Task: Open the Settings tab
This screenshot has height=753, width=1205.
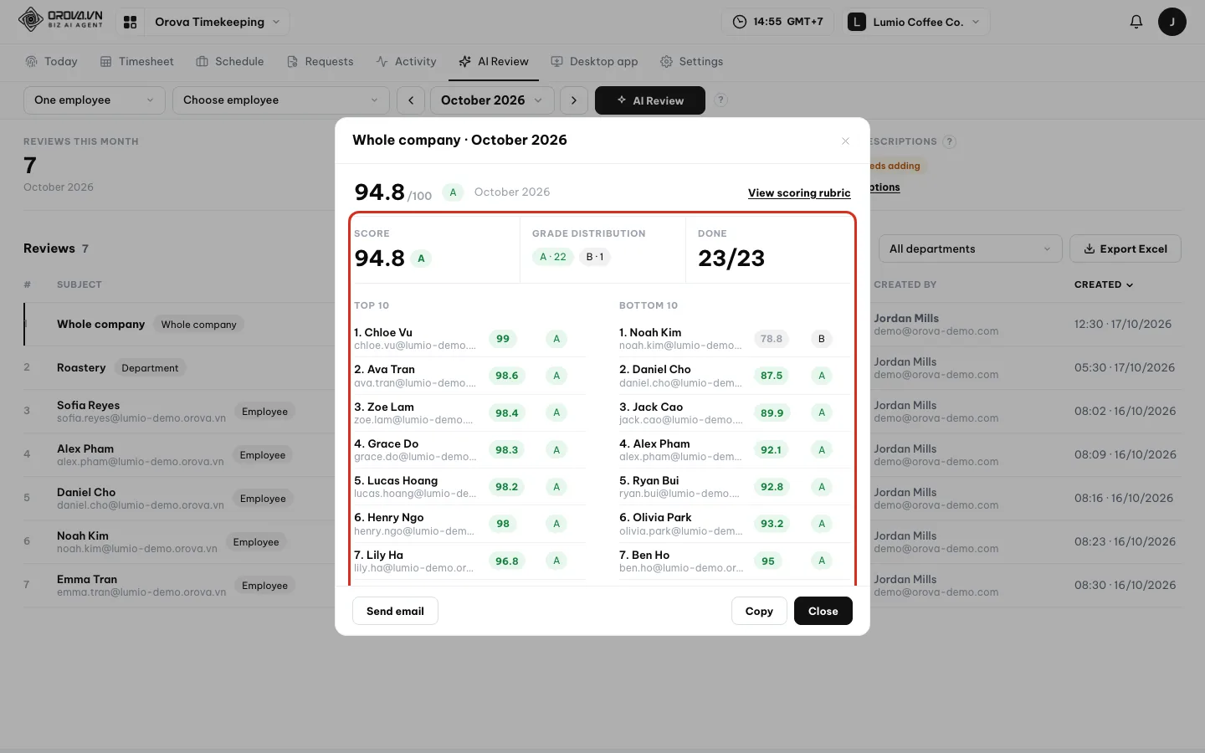Action: click(x=691, y=62)
